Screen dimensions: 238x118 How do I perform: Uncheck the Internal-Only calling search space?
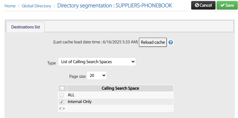[x=62, y=102]
